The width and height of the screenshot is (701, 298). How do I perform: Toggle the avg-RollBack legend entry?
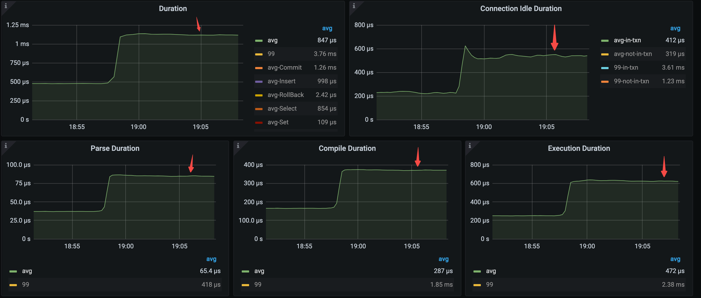[286, 95]
